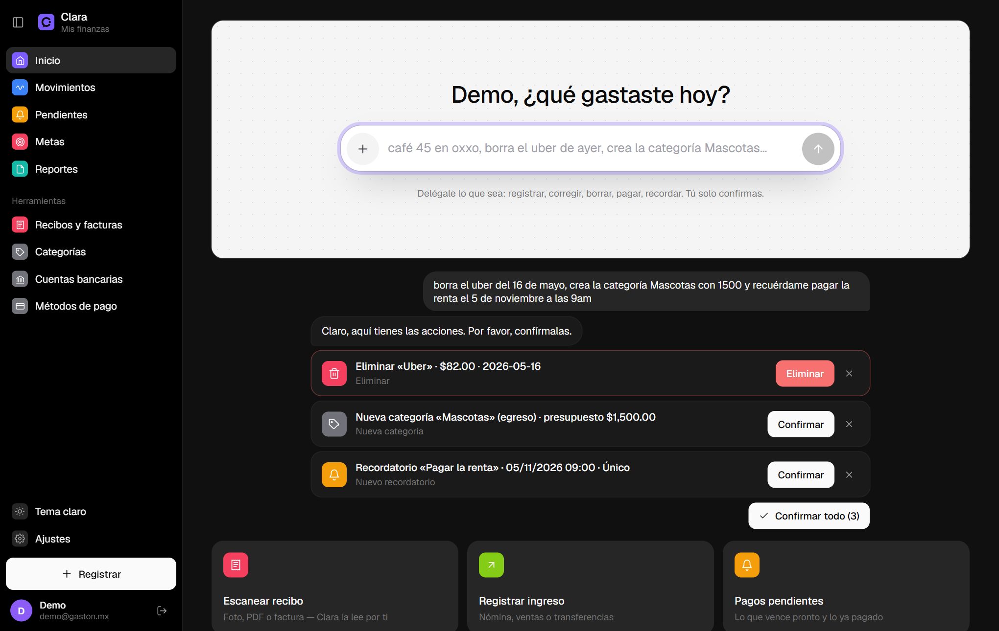Click the Herramientas section heading
Screen dimensions: 999x631
(x=39, y=201)
